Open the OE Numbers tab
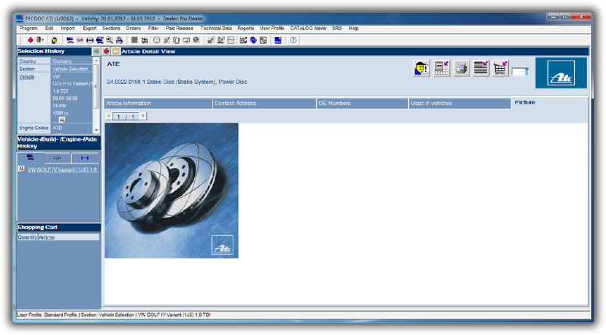Viewport: 606px width, 335px height. pos(362,104)
